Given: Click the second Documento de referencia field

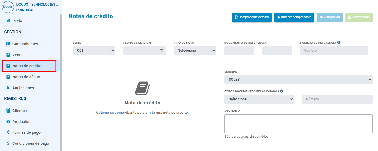Looking at the screenshot, I should [277, 51].
